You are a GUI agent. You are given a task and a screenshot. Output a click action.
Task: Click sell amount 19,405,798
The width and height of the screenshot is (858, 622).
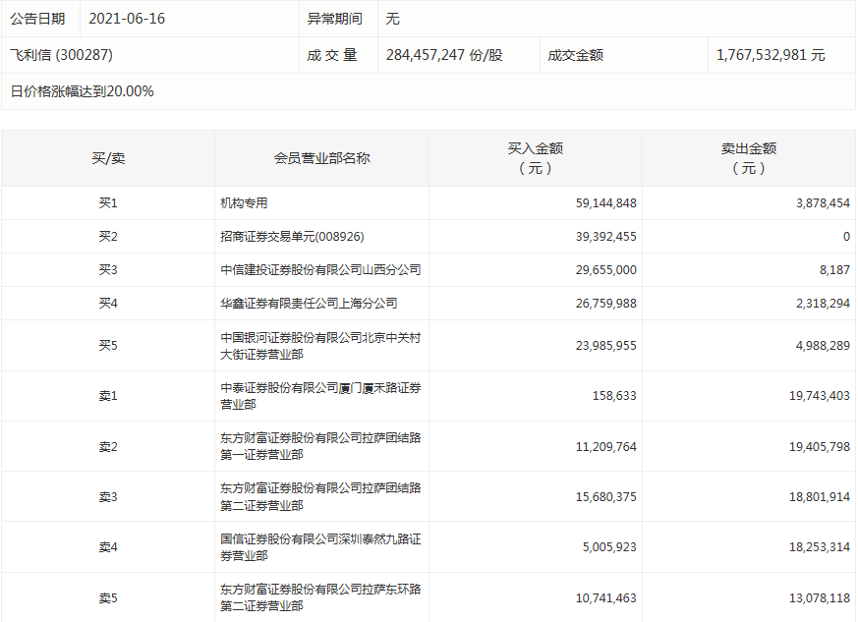(x=819, y=446)
